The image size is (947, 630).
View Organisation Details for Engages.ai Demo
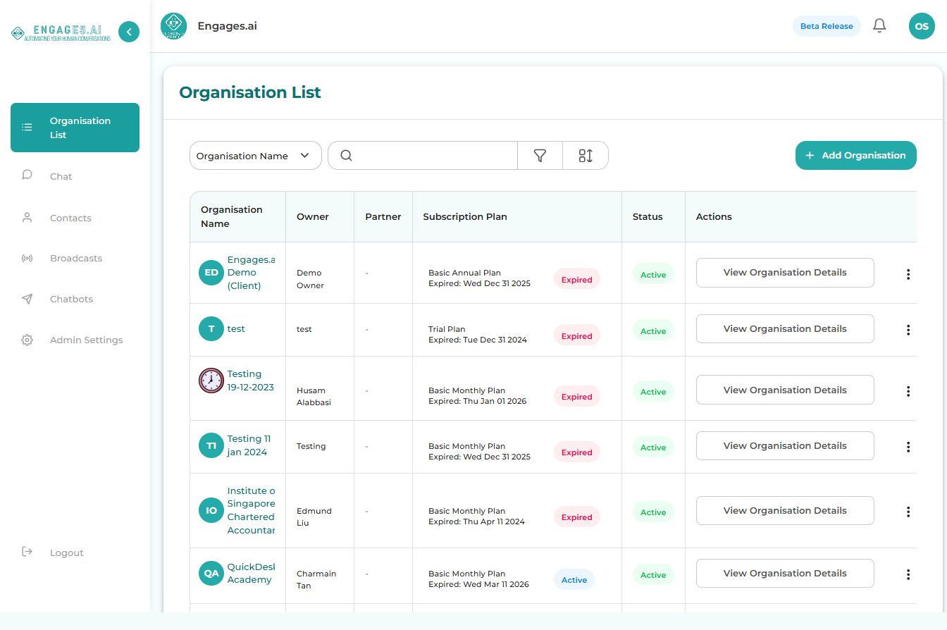[785, 273]
